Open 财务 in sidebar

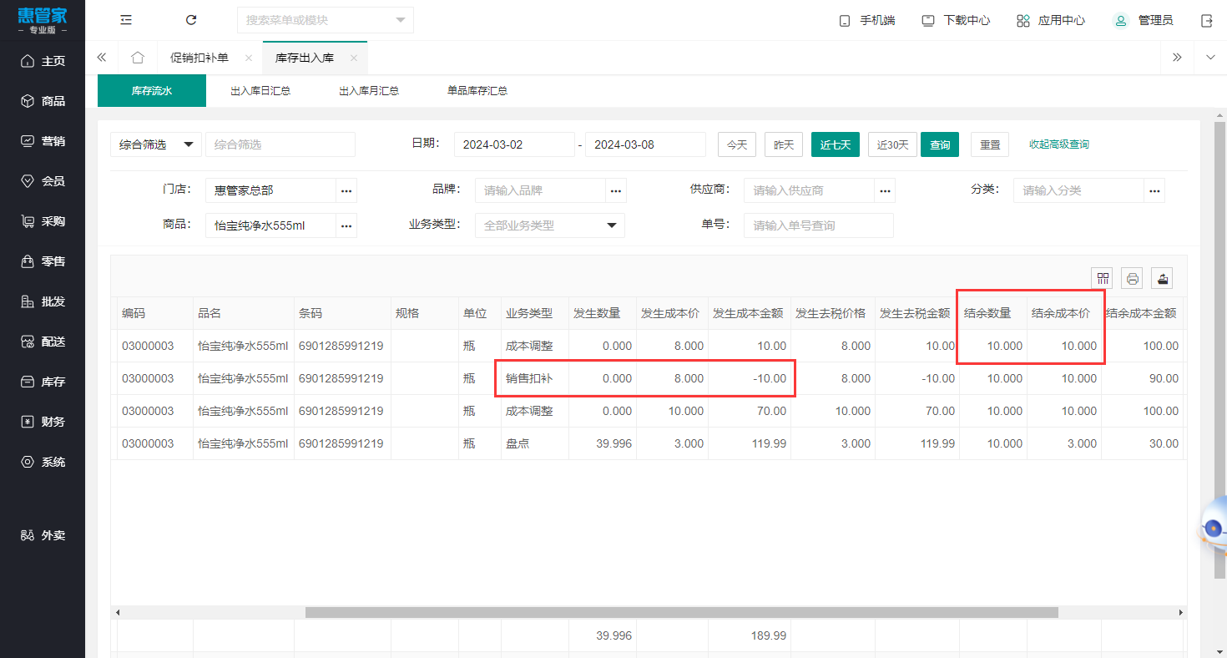tap(43, 422)
